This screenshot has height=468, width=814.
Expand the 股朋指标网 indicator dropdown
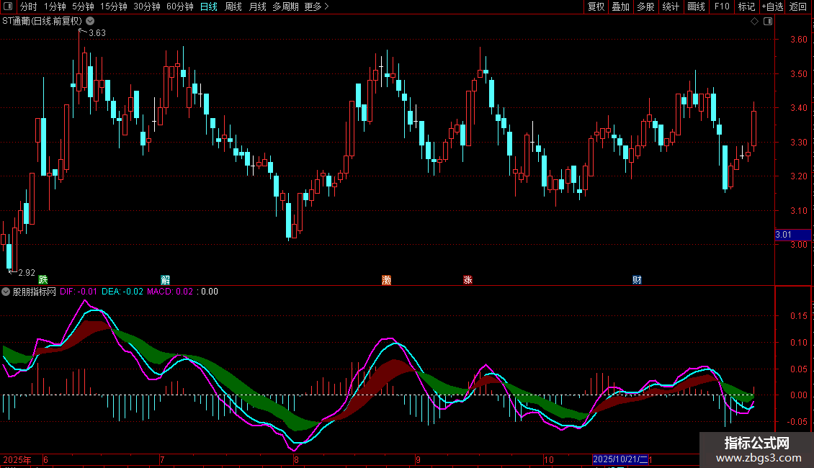(6, 292)
